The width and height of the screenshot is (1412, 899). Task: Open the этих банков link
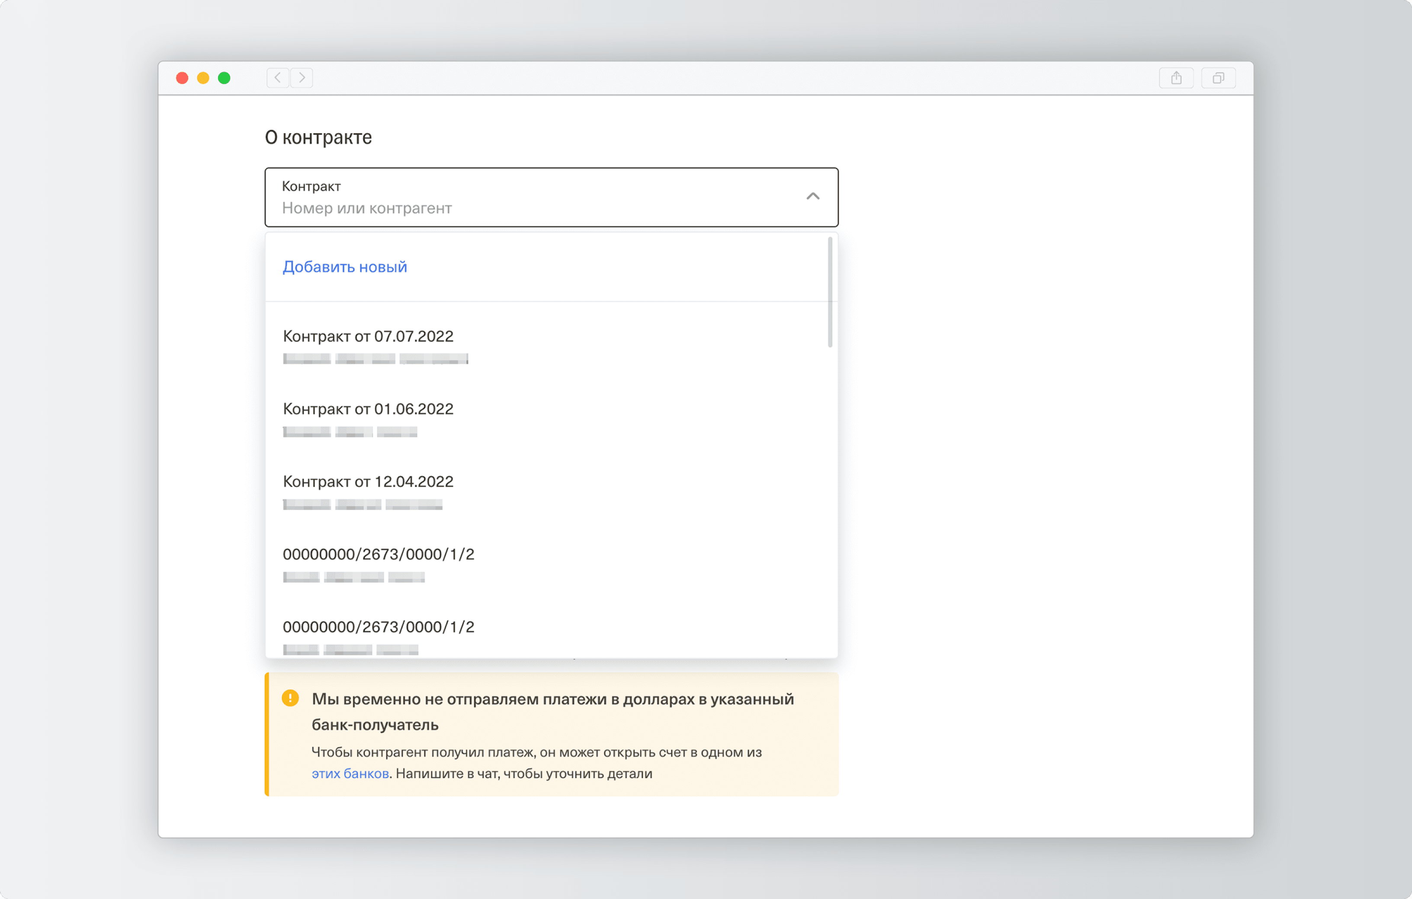(x=350, y=774)
